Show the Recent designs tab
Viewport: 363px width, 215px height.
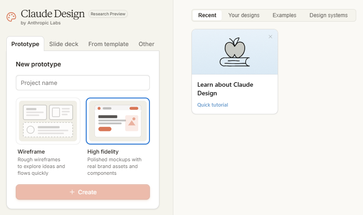click(x=207, y=15)
